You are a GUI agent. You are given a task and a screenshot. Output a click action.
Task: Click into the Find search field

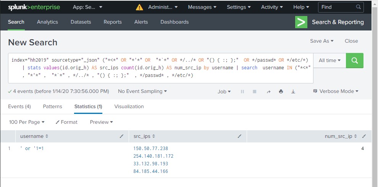(337, 7)
